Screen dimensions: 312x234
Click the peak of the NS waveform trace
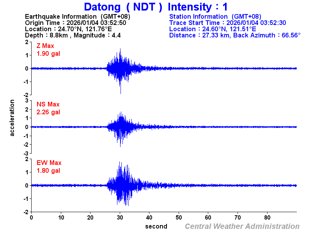coord(121,111)
